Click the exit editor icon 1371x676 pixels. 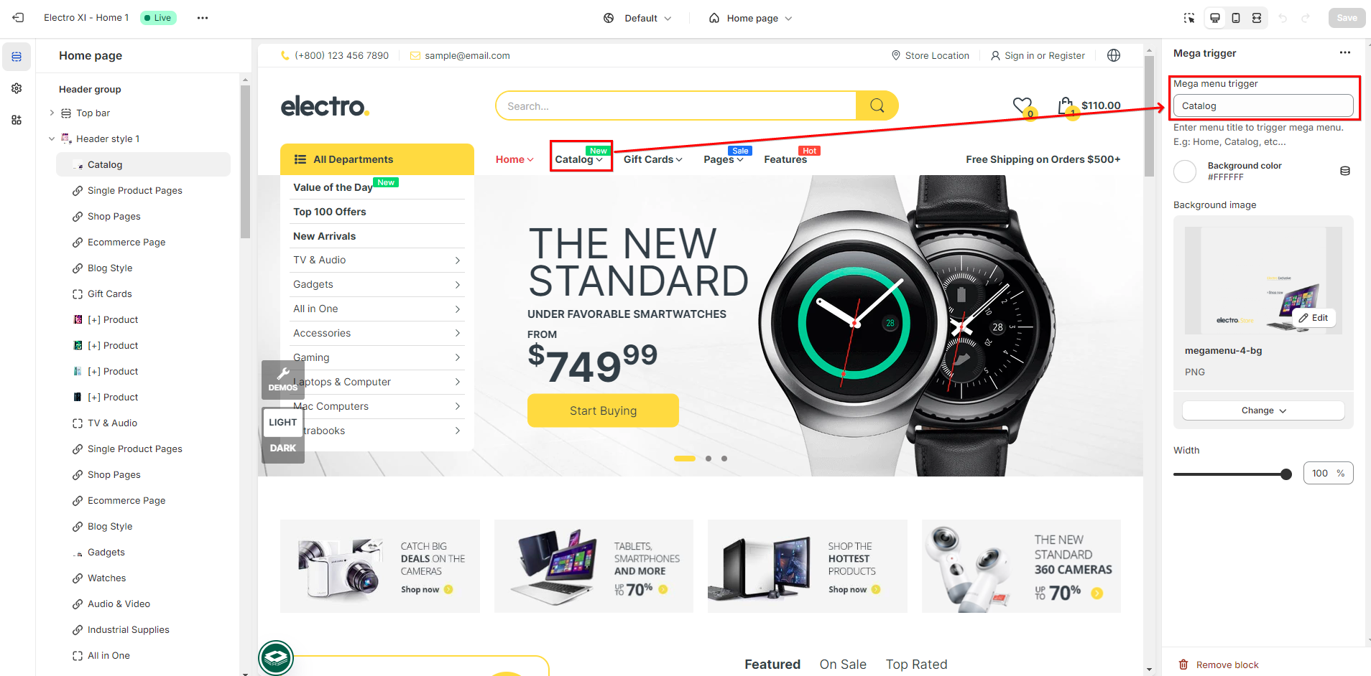pos(18,18)
